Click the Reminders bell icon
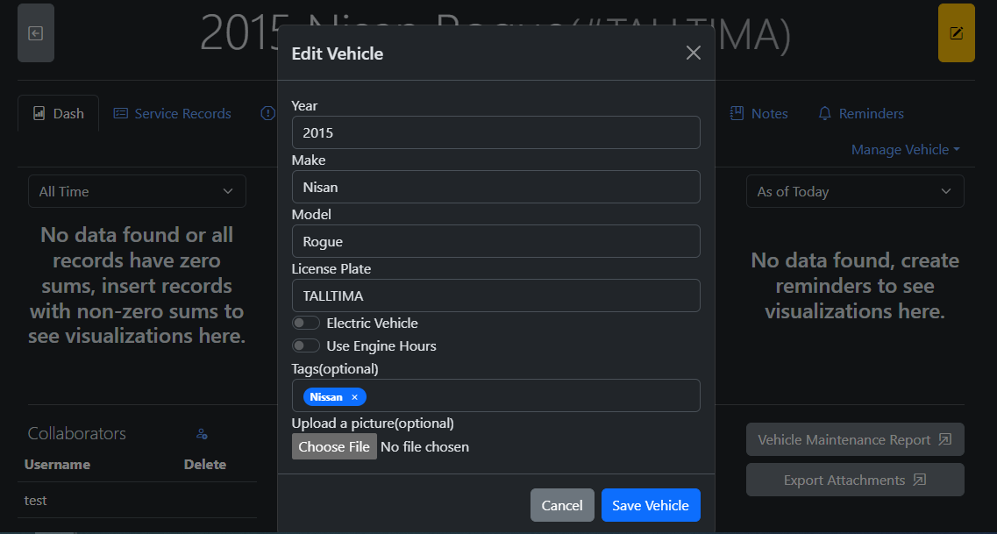Viewport: 997px width, 534px height. coord(824,113)
